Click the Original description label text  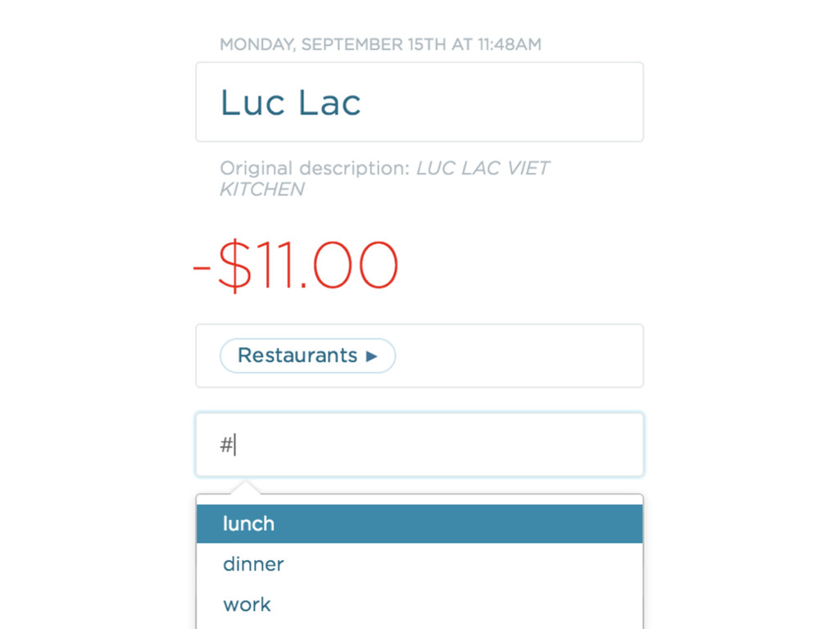[315, 168]
